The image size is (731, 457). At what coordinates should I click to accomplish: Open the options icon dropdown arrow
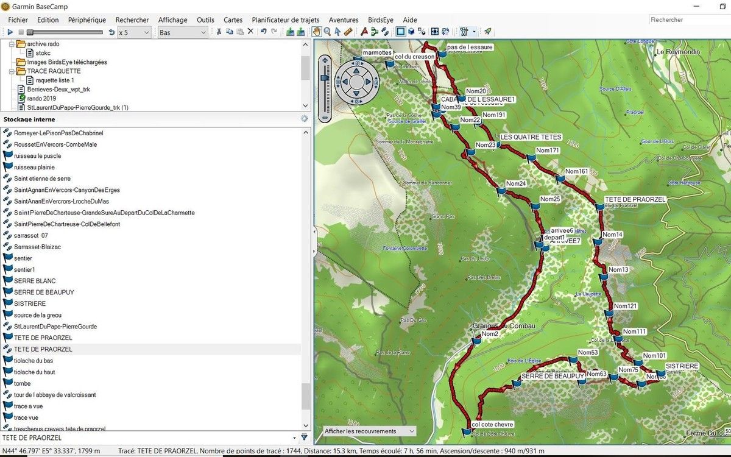tap(474, 32)
